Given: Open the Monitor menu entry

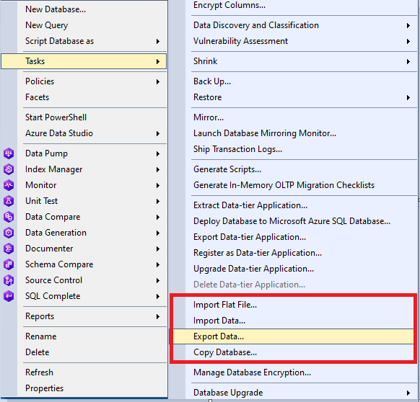Looking at the screenshot, I should (x=40, y=185).
